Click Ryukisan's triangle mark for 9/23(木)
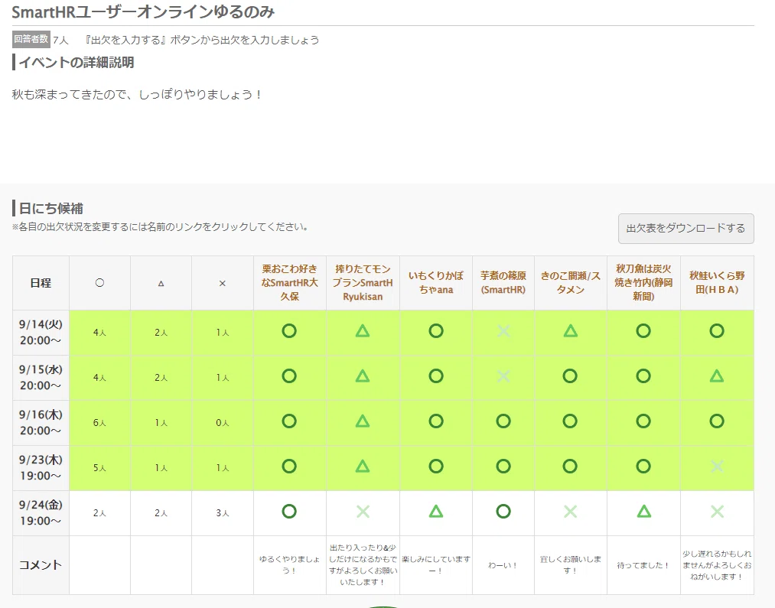 (x=363, y=467)
